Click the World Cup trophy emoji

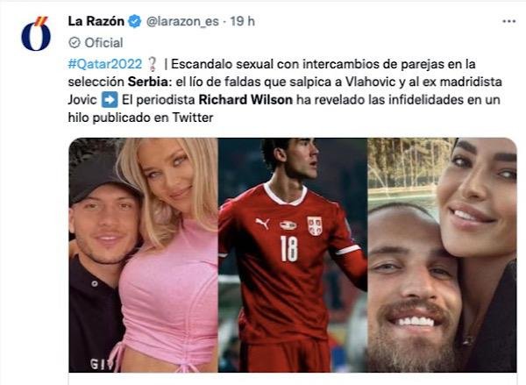point(153,64)
